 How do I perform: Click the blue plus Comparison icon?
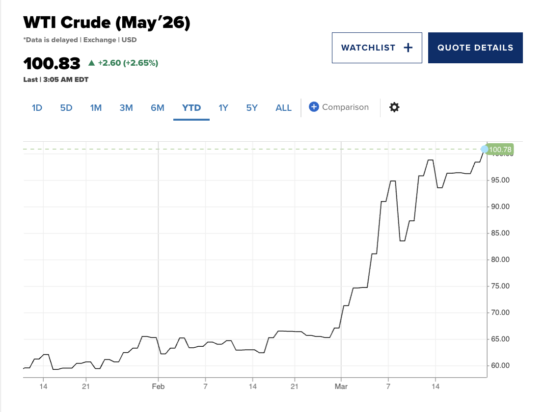click(314, 107)
